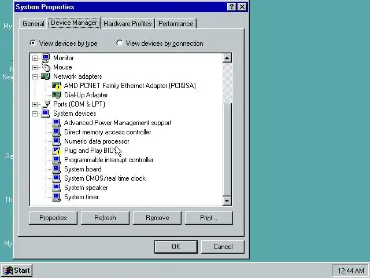The image size is (370, 278).
Task: Select "Programmable interrupt controller" text
Action: tap(109, 160)
